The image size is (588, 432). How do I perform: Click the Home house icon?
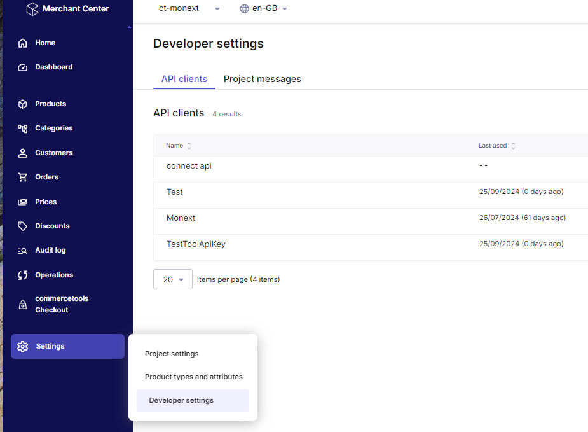22,43
